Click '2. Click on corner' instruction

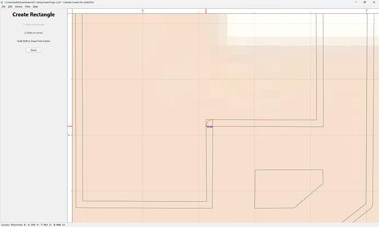34,33
